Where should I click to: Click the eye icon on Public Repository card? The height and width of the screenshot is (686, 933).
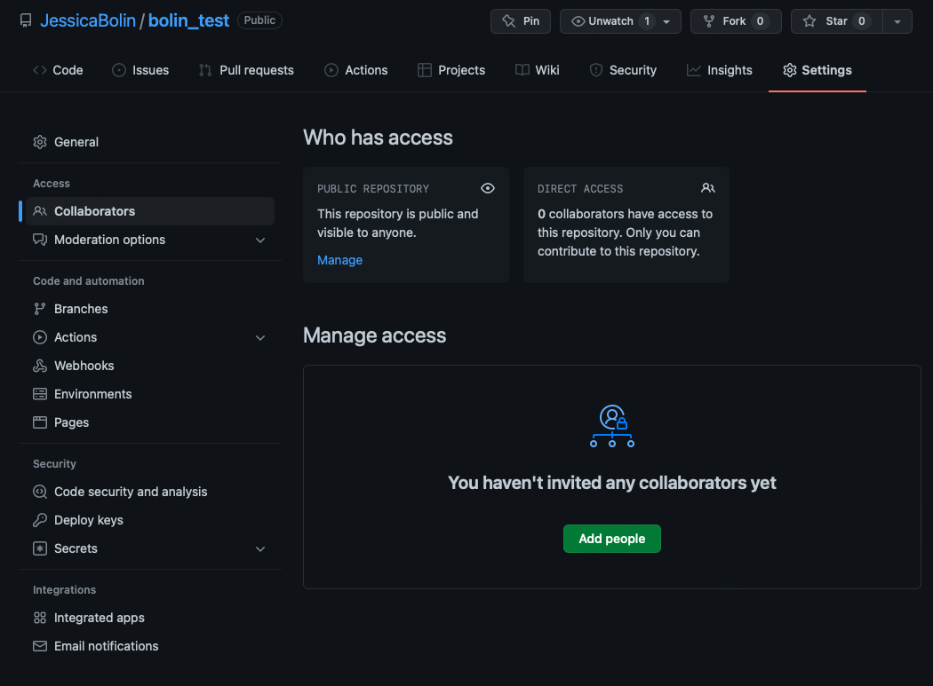(x=487, y=188)
